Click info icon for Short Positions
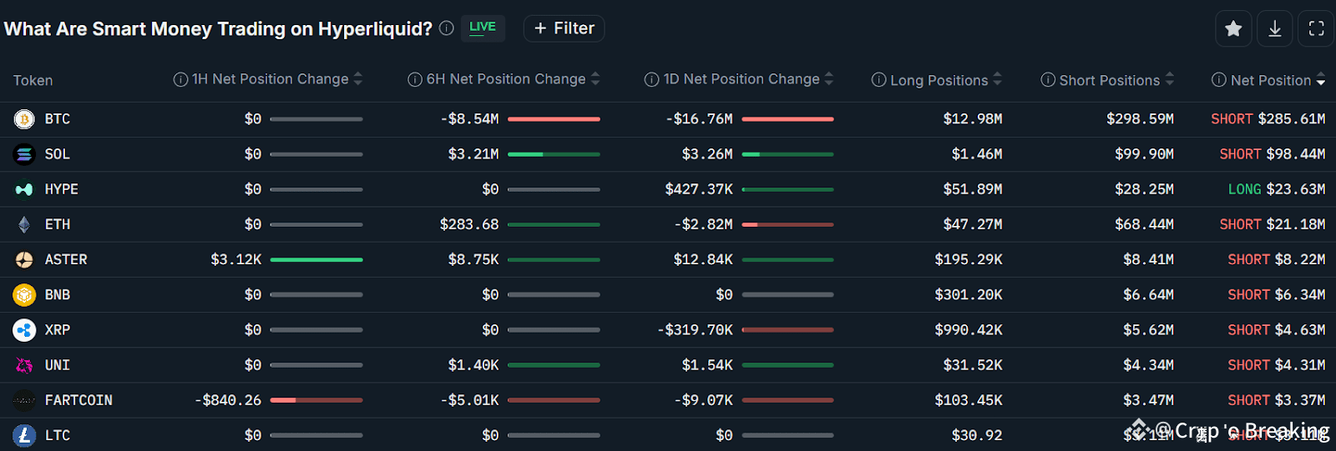Image resolution: width=1336 pixels, height=451 pixels. 1048,80
